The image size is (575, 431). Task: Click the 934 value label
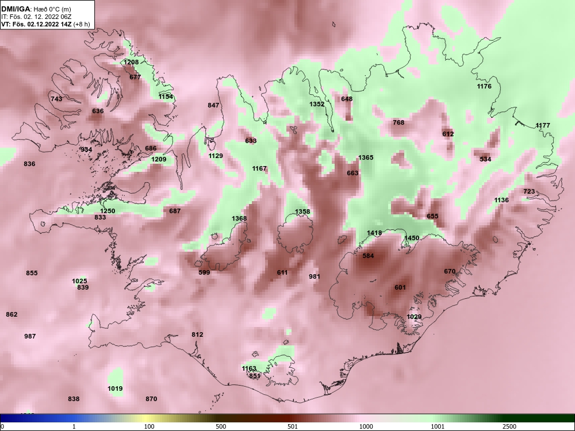coord(86,149)
